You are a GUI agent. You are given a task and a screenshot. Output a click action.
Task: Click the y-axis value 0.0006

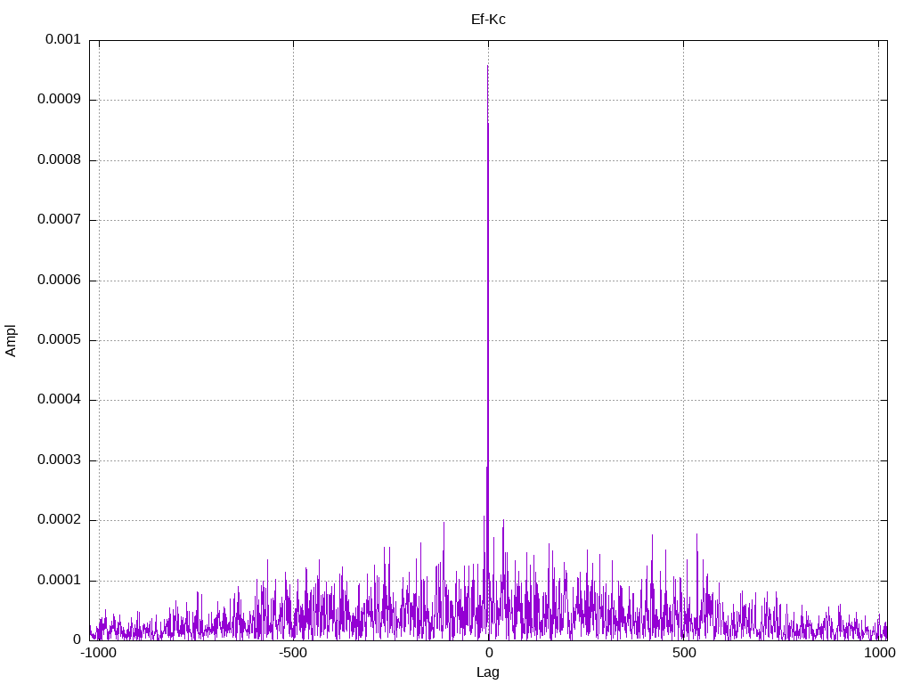click(x=59, y=280)
